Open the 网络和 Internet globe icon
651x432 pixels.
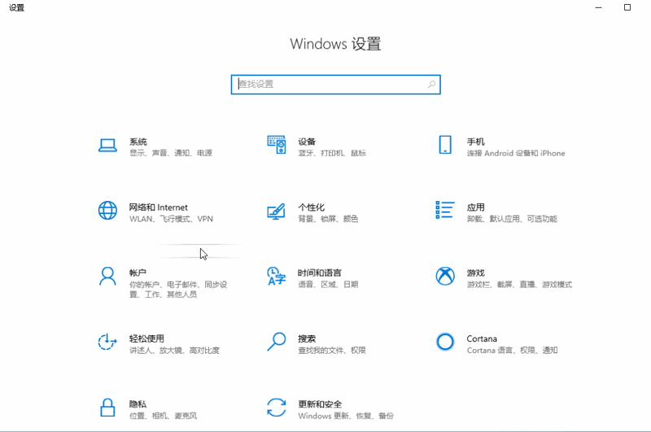(x=107, y=211)
